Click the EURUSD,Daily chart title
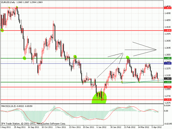Screen dimensions: 172x129 click(8, 2)
